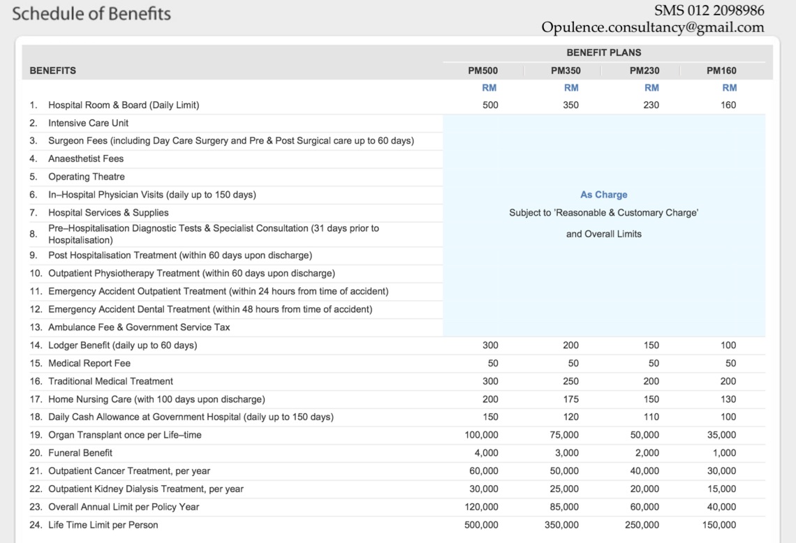This screenshot has width=796, height=543.
Task: Click Kidney Dialysis value 25,000
Action: [x=564, y=489]
